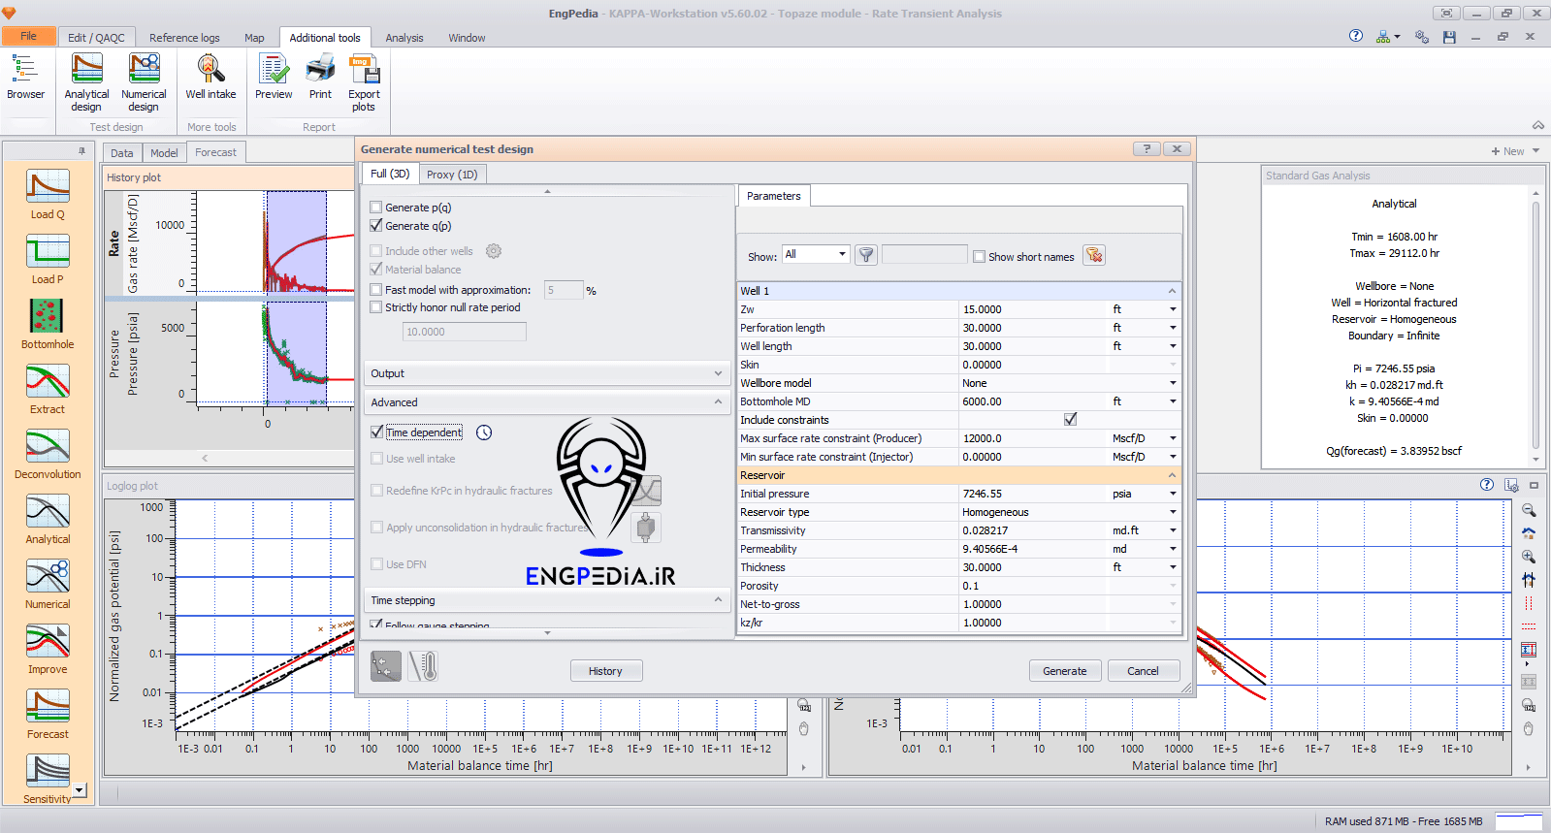Click the Load Q sidebar icon
The height and width of the screenshot is (833, 1551).
48,194
